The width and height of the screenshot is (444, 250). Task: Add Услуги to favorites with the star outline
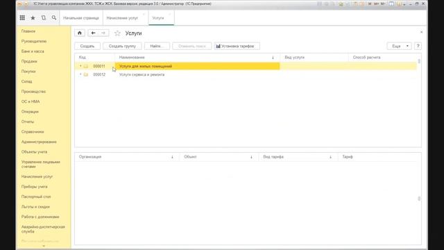click(x=117, y=33)
